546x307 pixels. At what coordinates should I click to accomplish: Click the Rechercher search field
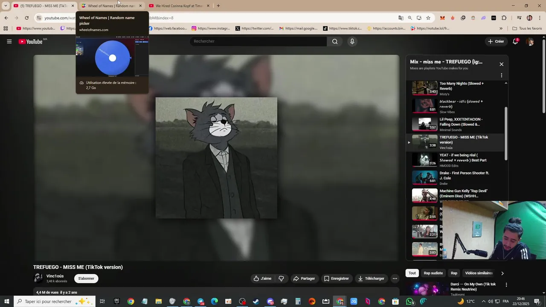tap(258, 41)
